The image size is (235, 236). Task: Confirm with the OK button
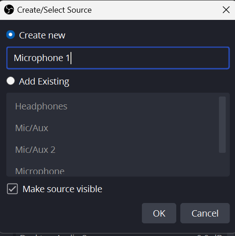click(159, 213)
